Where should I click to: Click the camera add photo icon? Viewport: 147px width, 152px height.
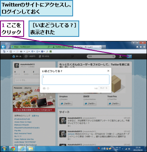44,88
